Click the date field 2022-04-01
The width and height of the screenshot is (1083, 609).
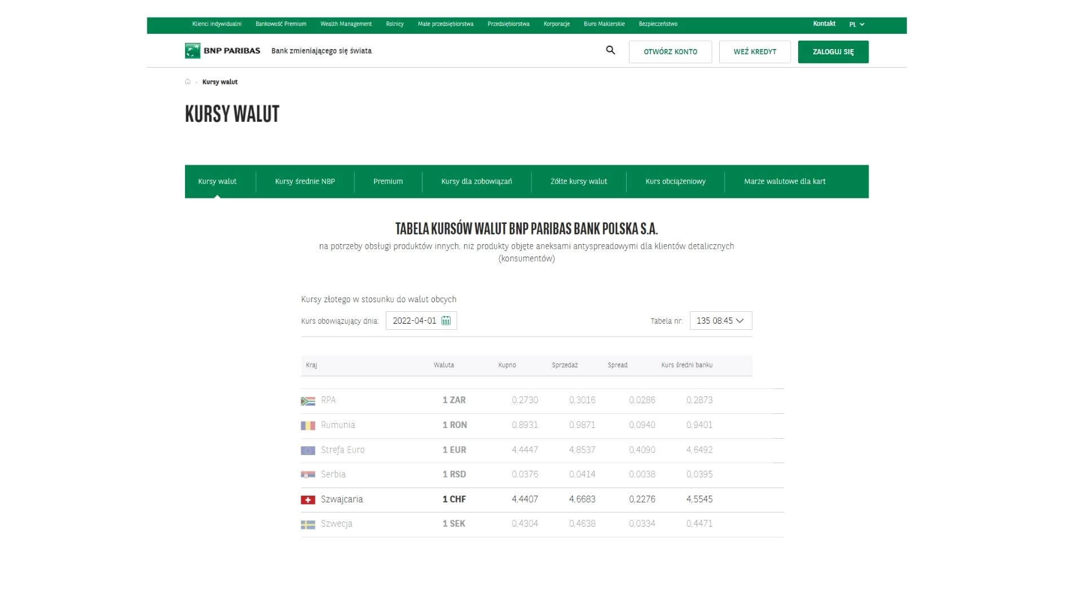tap(421, 320)
